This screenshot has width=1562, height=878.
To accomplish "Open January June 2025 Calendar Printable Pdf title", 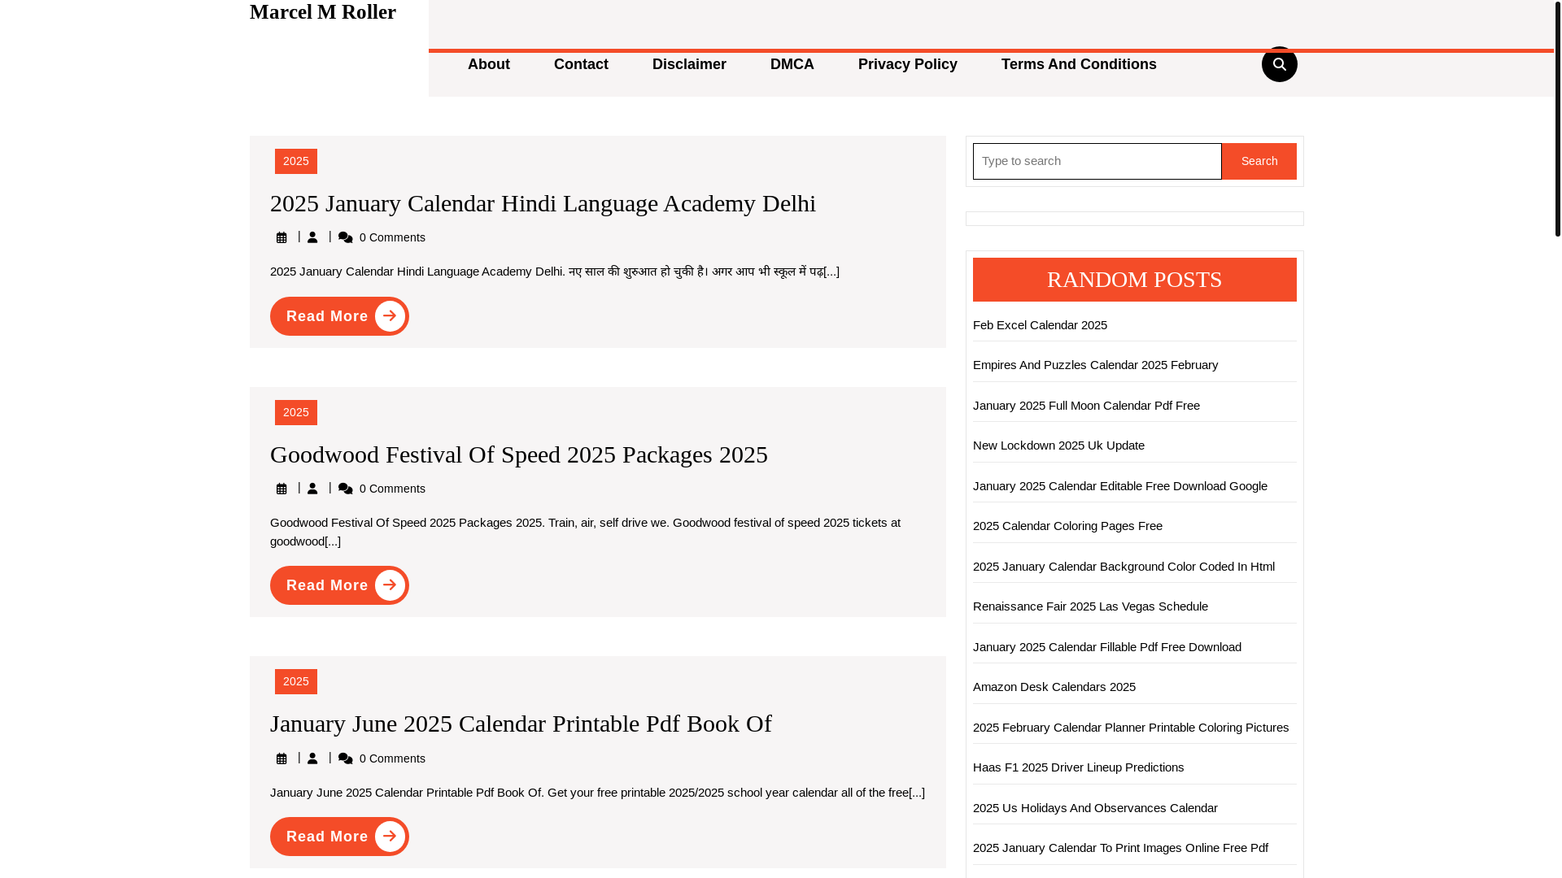I will click(x=521, y=724).
